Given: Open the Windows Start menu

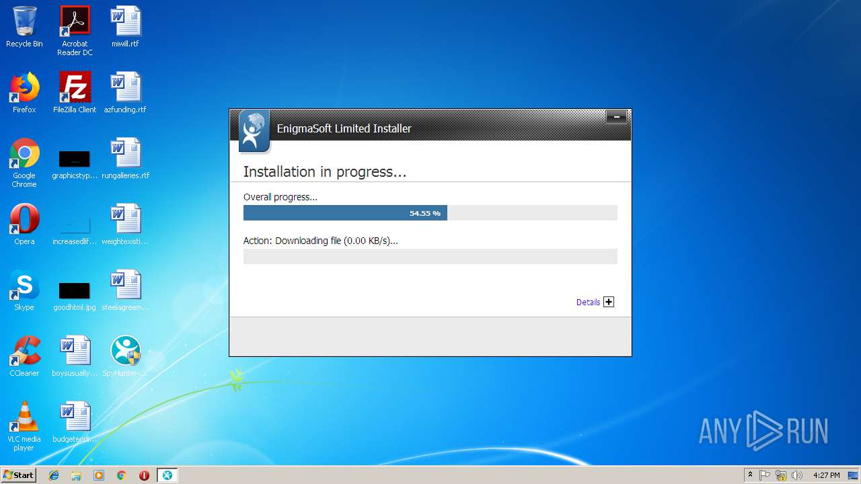Looking at the screenshot, I should click(18, 475).
